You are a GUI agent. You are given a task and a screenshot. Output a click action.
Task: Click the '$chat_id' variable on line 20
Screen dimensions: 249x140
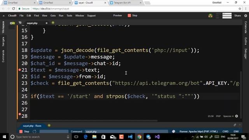click(42, 63)
